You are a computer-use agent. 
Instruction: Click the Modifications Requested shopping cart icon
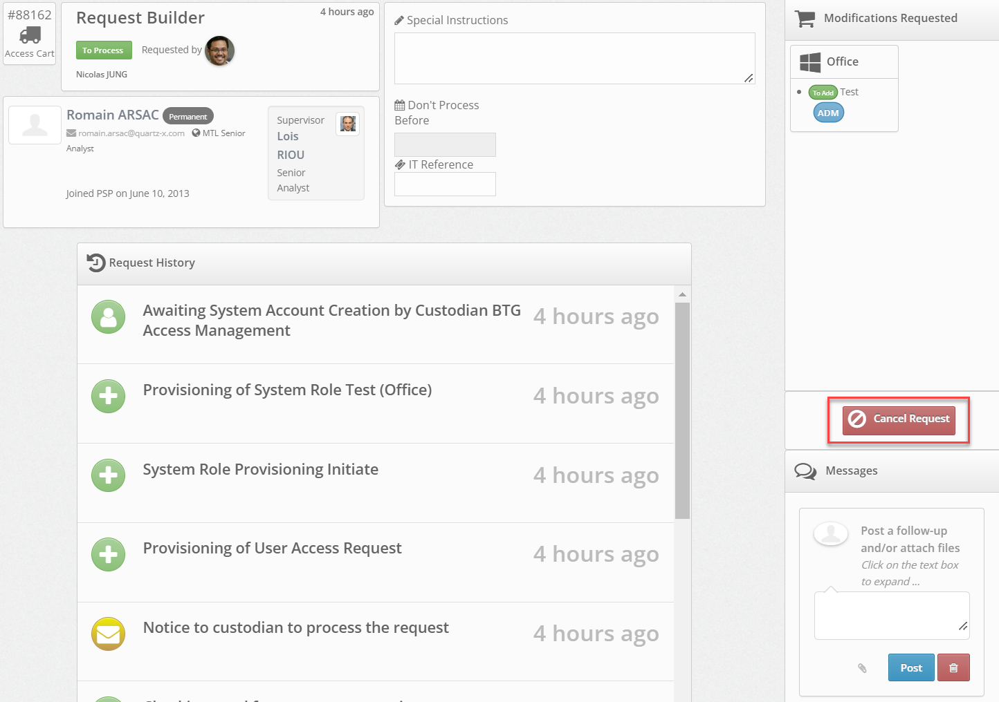click(805, 19)
